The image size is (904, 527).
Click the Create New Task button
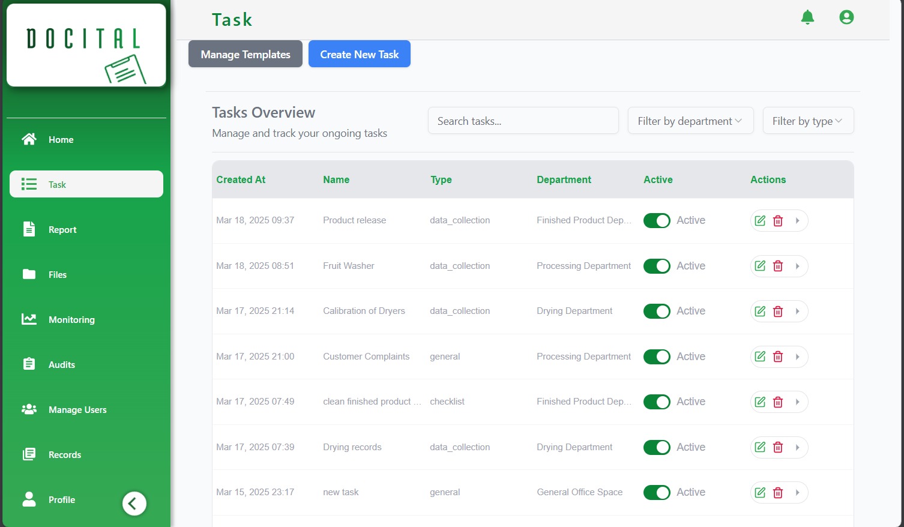(360, 54)
